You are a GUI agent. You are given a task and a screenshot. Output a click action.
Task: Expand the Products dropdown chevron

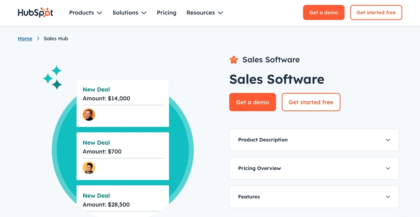tap(99, 13)
